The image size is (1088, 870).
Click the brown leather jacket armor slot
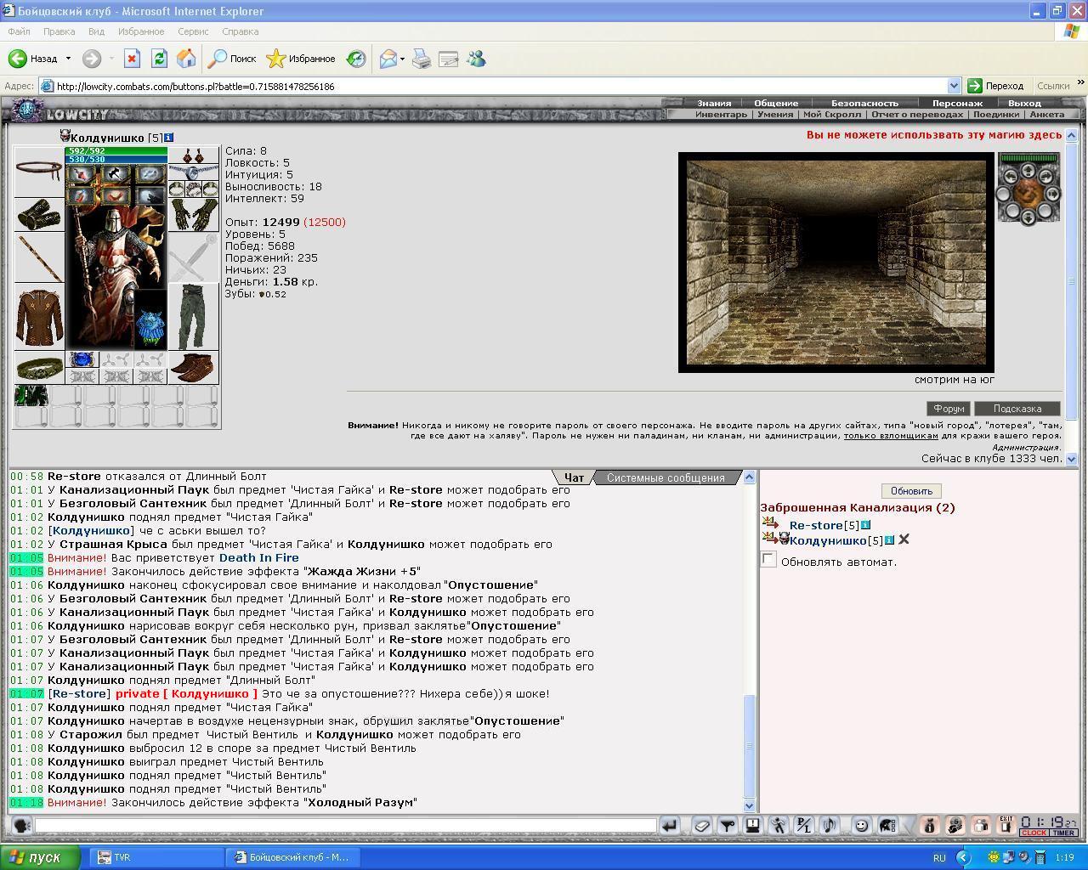pos(39,316)
